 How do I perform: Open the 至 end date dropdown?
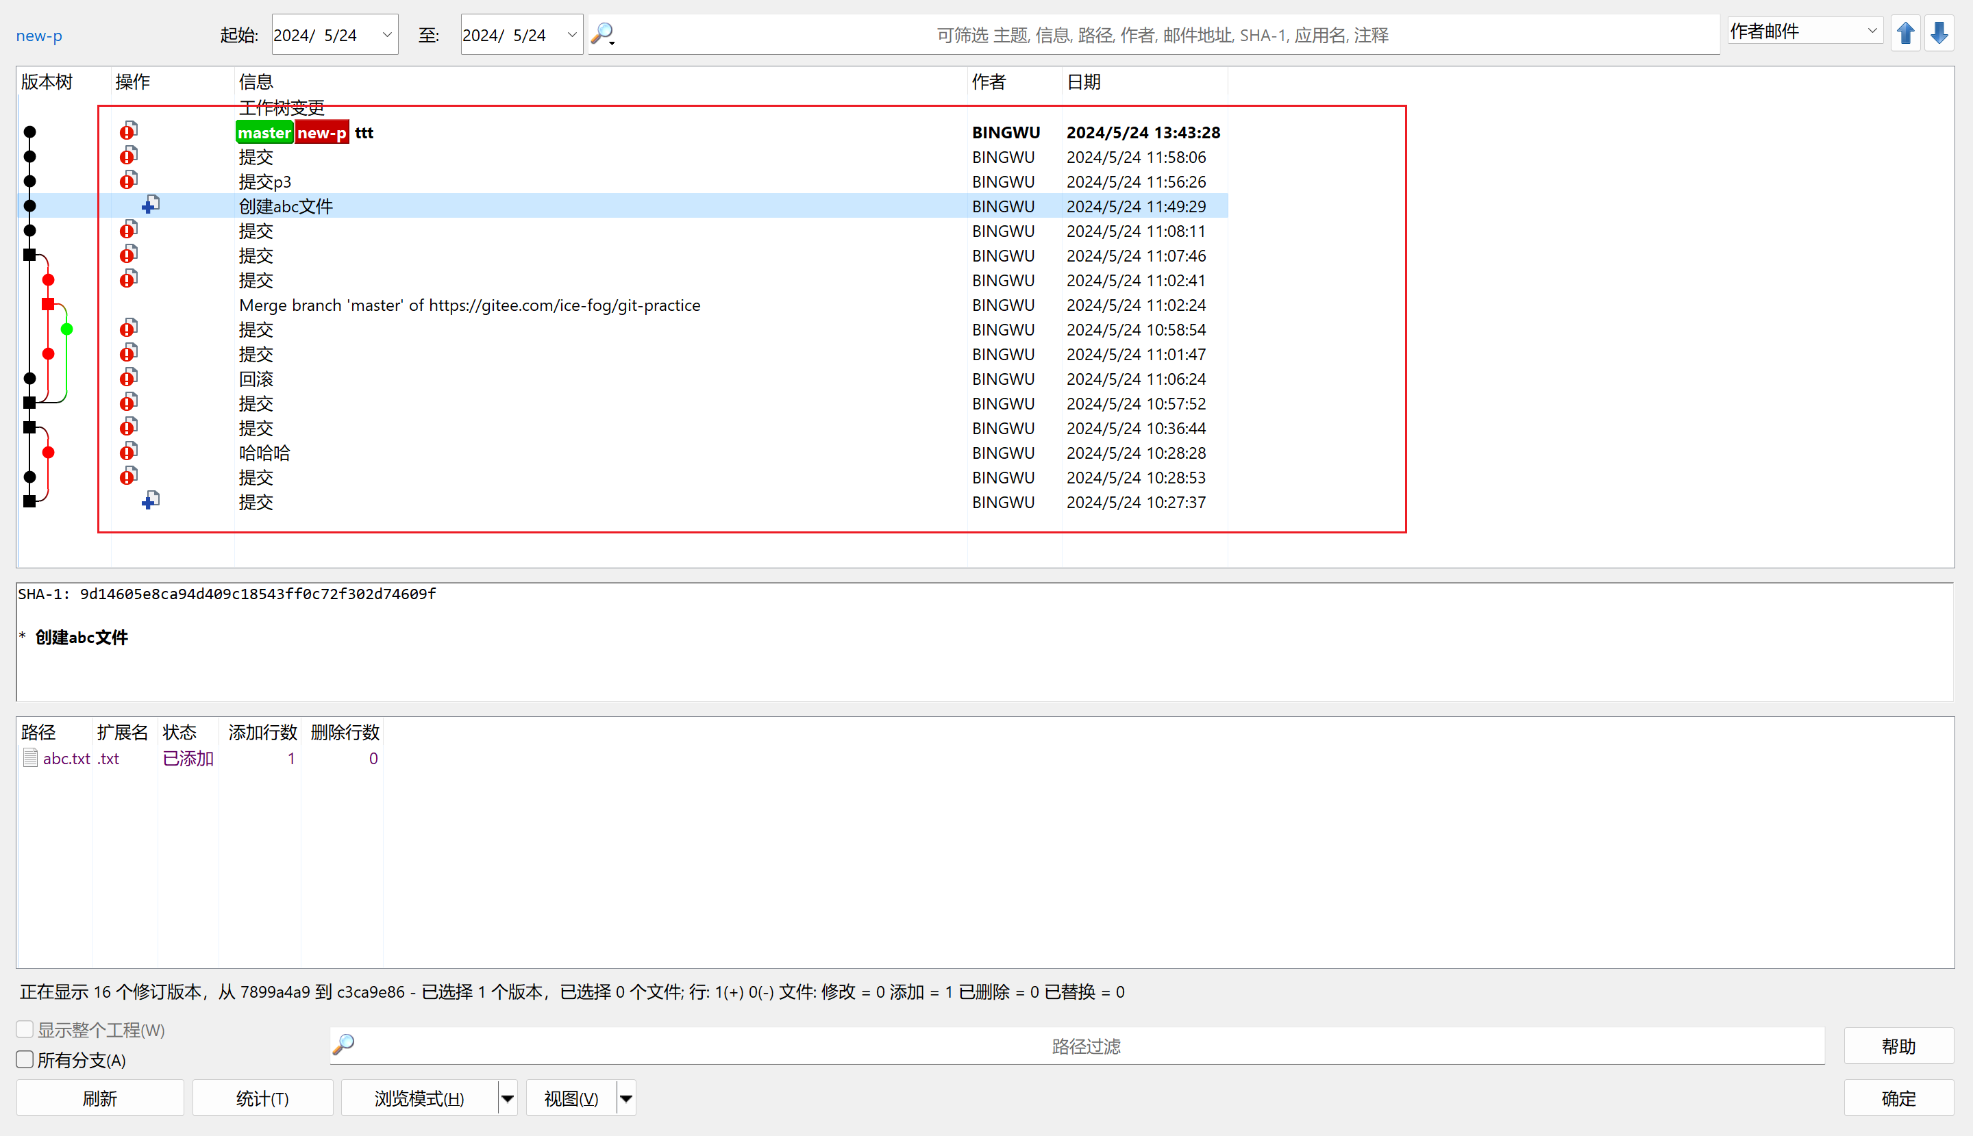coord(571,34)
